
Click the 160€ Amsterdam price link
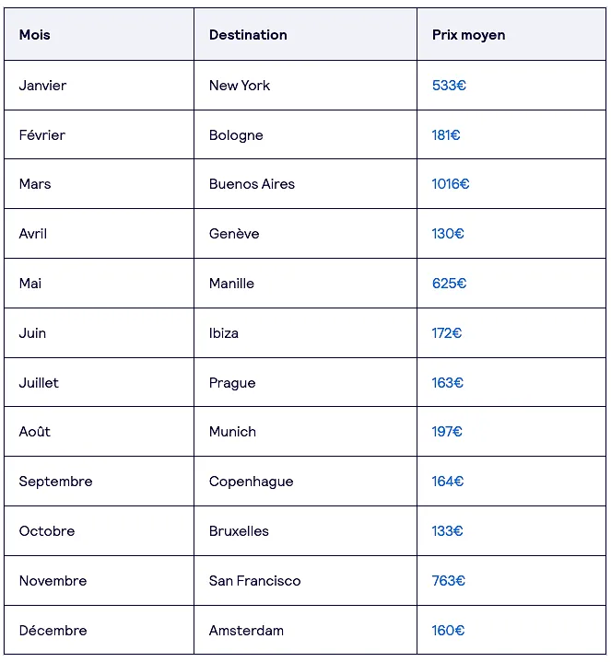pyautogui.click(x=448, y=631)
